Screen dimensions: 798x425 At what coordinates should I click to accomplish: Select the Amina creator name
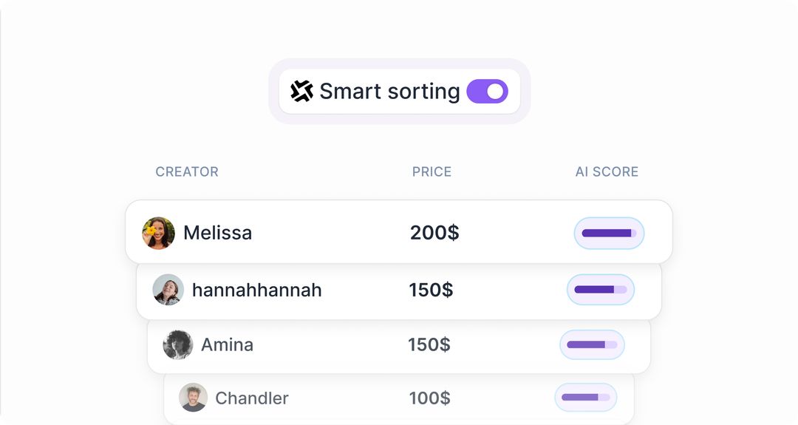(x=227, y=344)
